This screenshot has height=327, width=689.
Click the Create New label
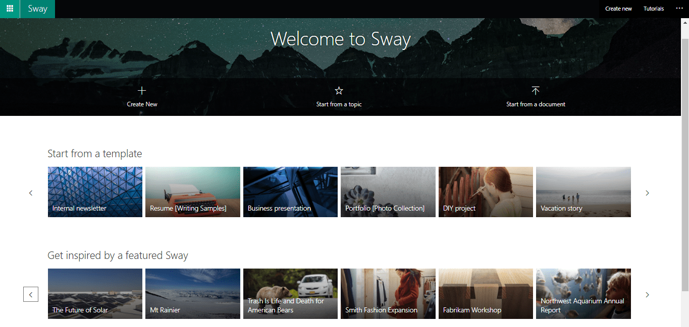[x=142, y=104]
